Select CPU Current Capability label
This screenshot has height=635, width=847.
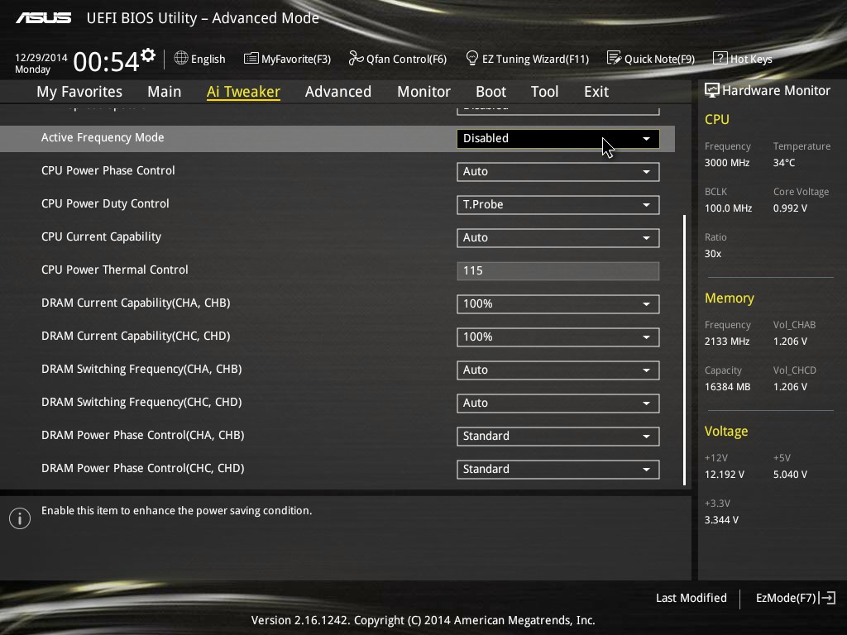click(101, 236)
